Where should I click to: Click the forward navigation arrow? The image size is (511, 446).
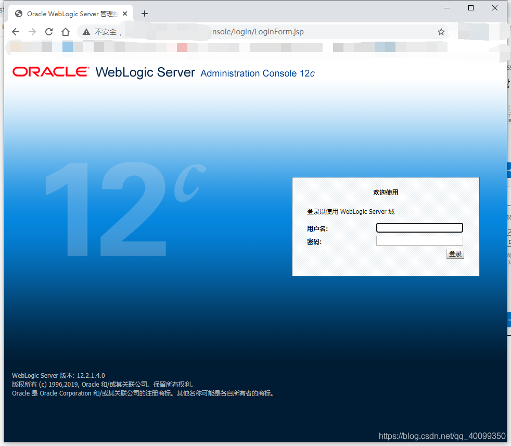32,32
